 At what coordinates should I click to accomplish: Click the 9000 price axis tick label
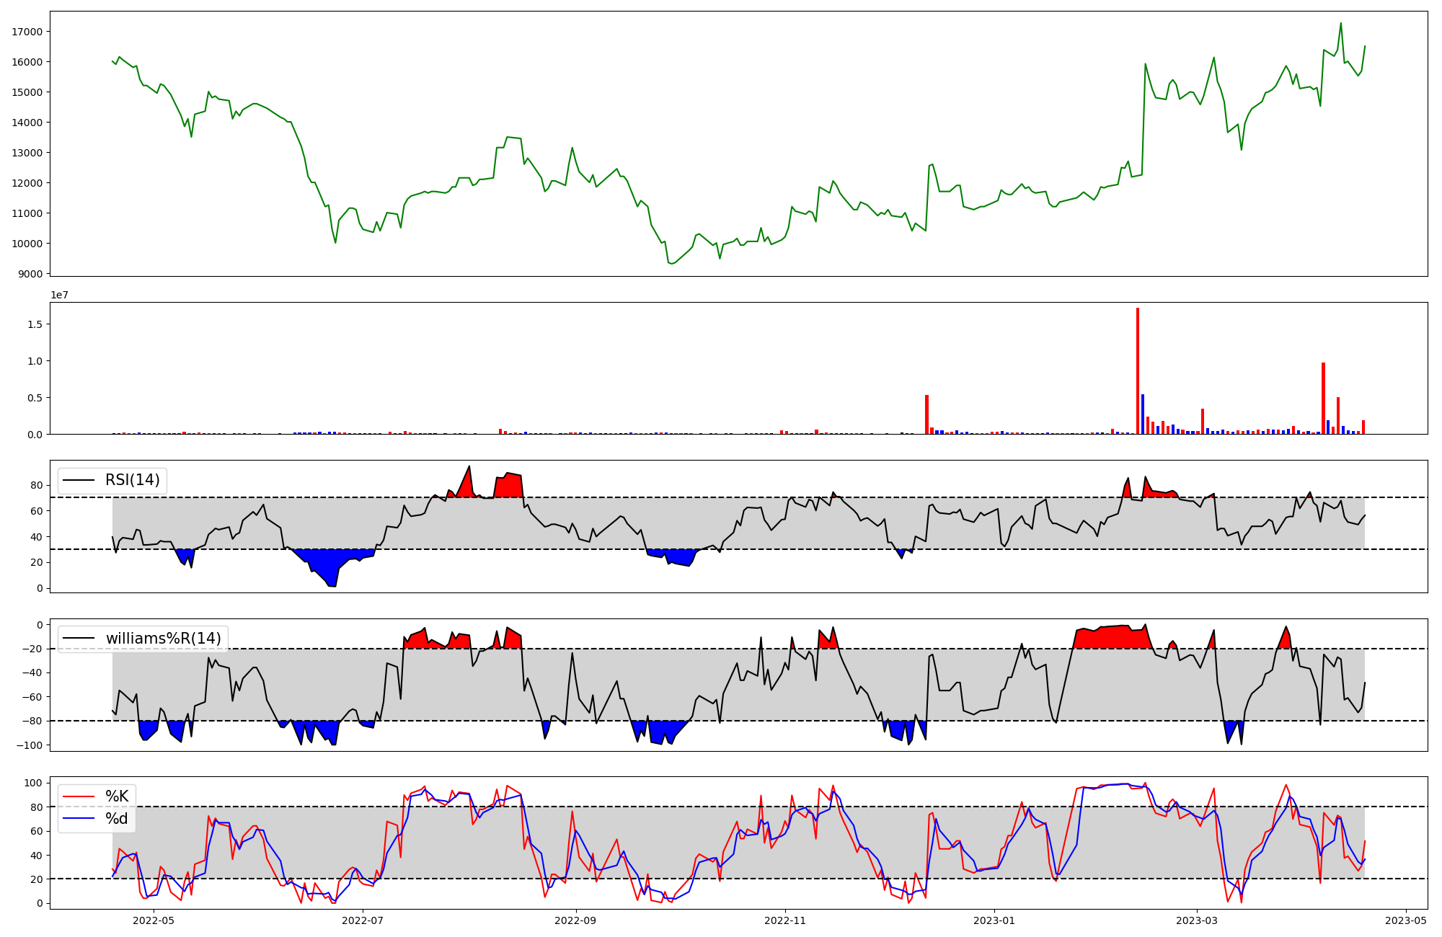click(30, 274)
